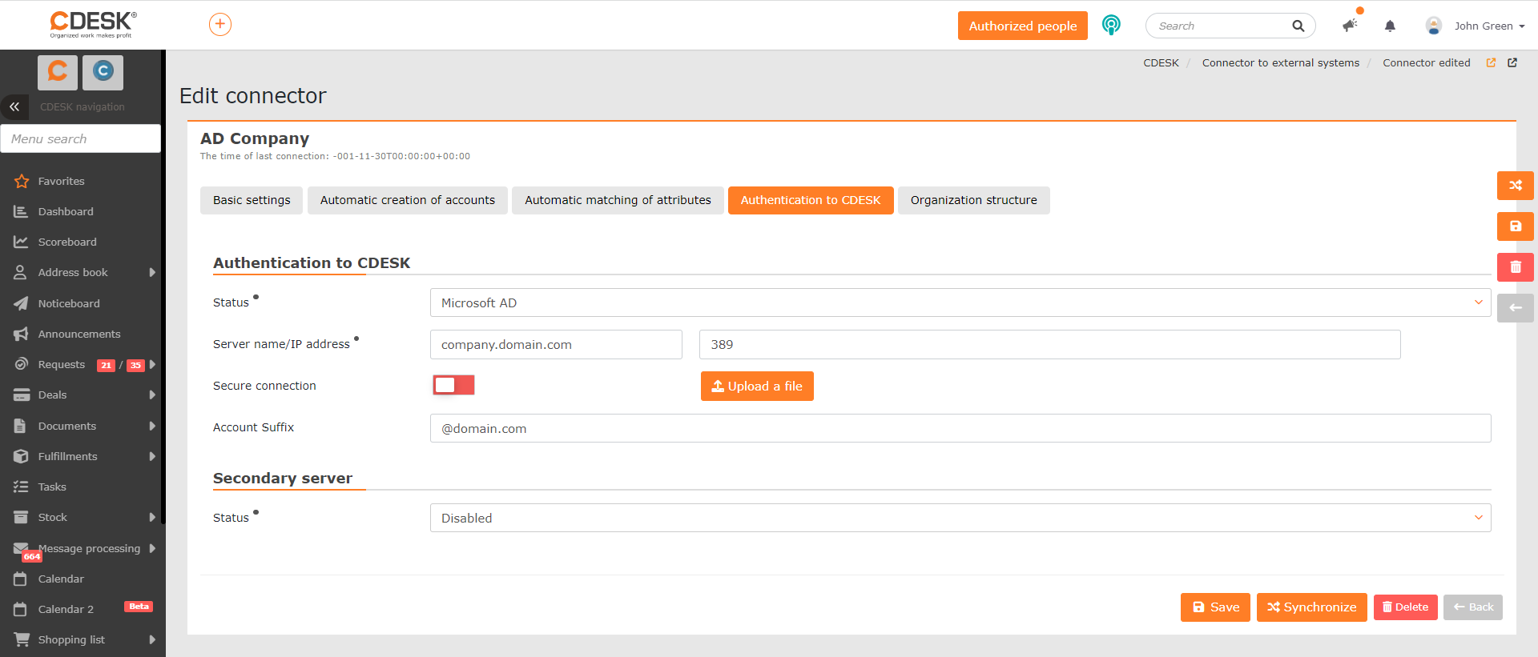This screenshot has width=1538, height=657.
Task: Click the CDESK breadcrumb link
Action: coord(1161,62)
